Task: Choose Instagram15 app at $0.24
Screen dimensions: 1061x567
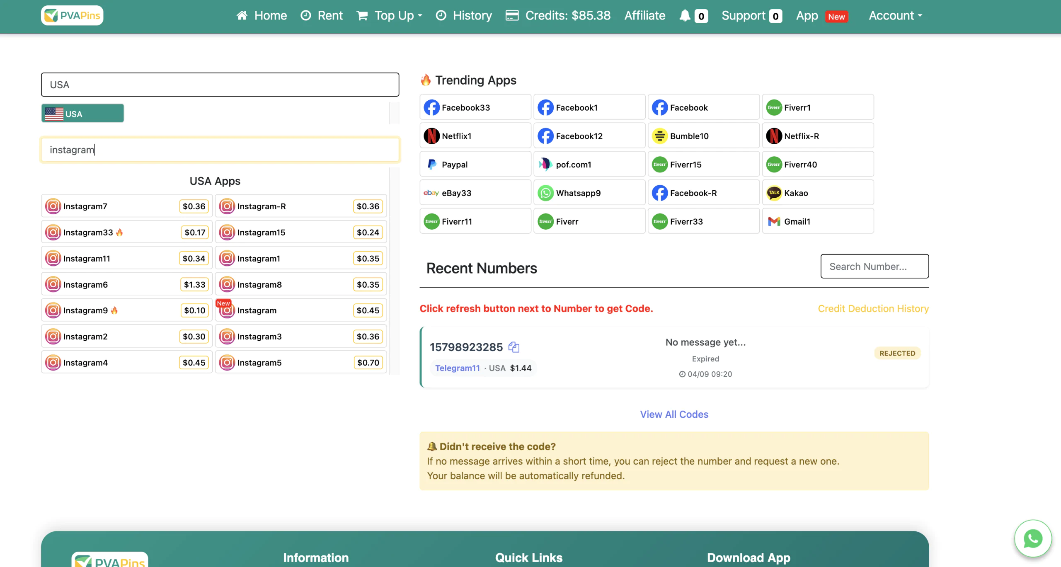Action: 301,232
